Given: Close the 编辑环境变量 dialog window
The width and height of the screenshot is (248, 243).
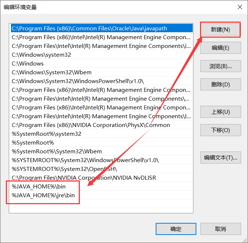Looking at the screenshot, I should coord(240,7).
